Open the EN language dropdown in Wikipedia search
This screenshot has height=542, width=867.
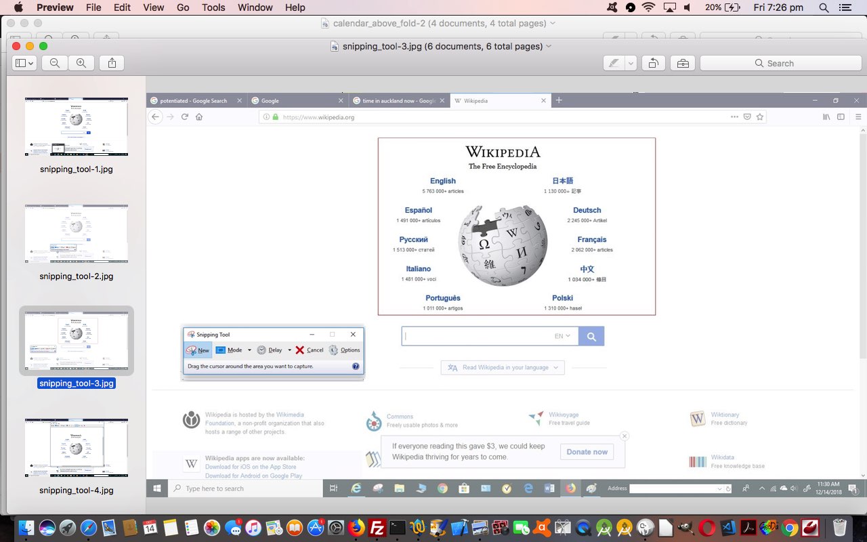coord(562,336)
